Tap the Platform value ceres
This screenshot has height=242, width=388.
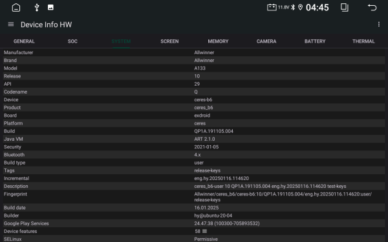click(200, 123)
